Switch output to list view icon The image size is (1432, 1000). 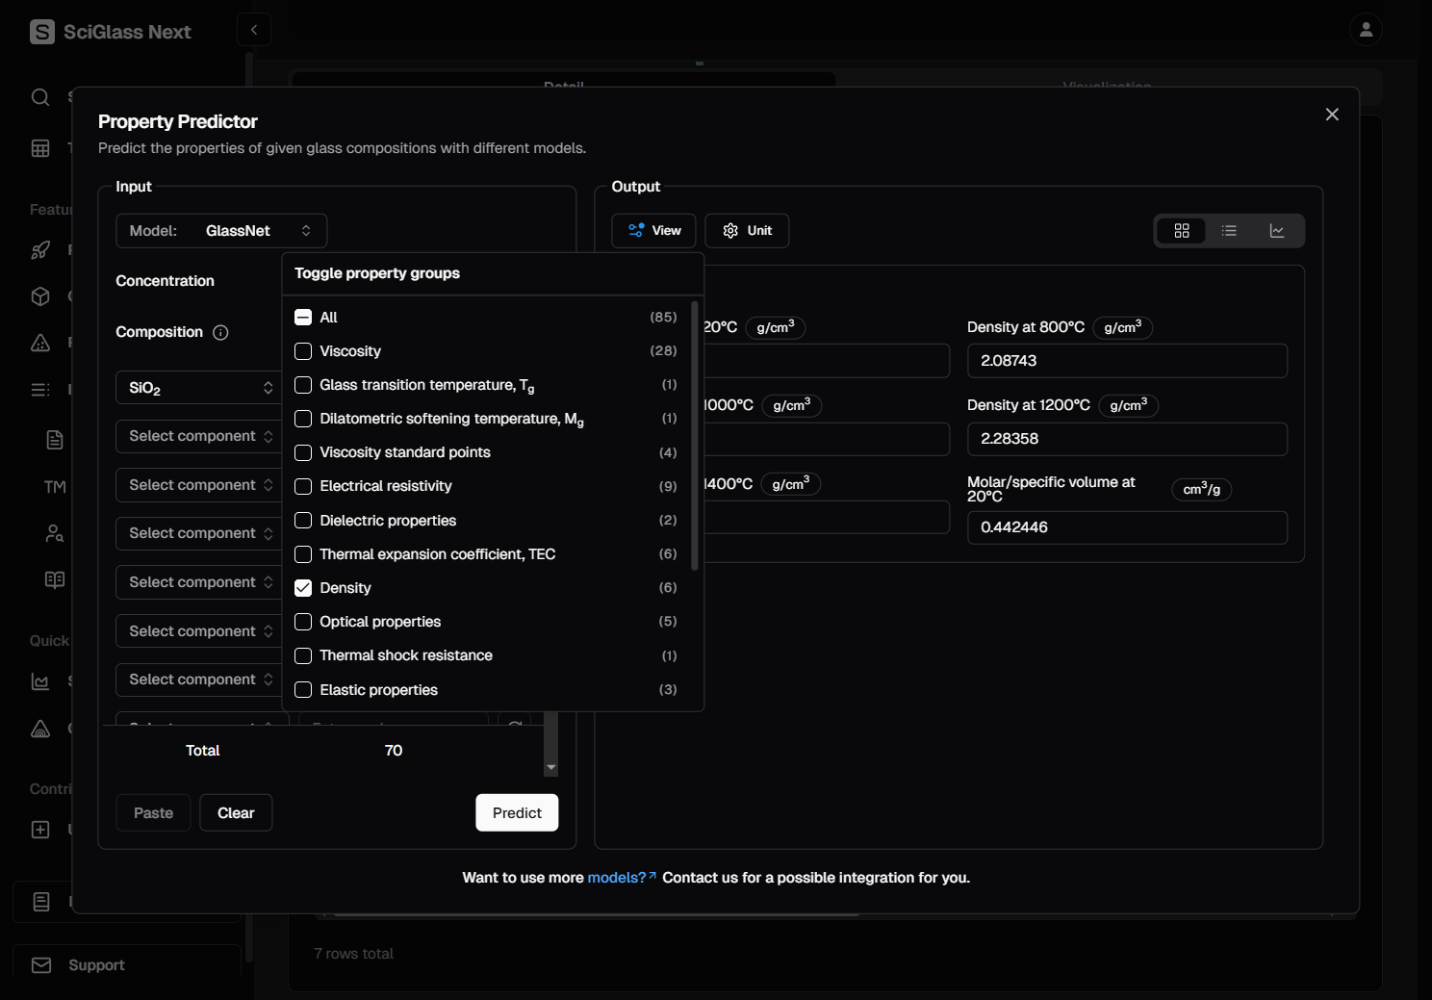click(1229, 231)
